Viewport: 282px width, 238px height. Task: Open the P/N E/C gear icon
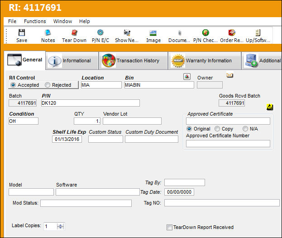(100, 33)
